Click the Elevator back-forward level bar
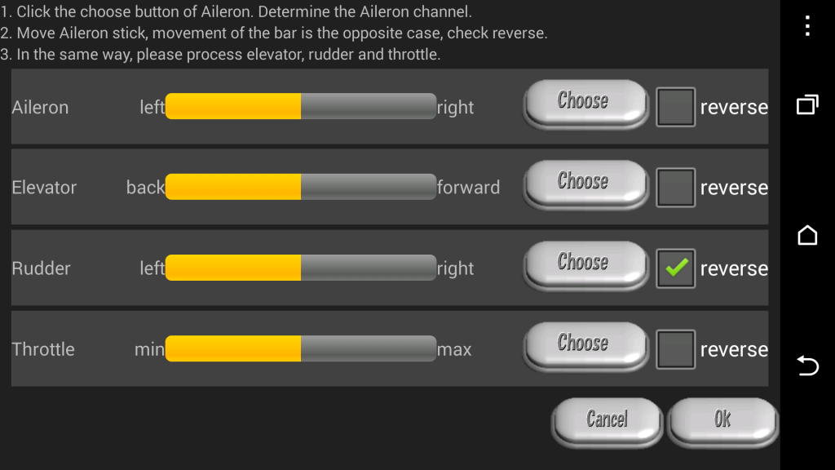 301,187
